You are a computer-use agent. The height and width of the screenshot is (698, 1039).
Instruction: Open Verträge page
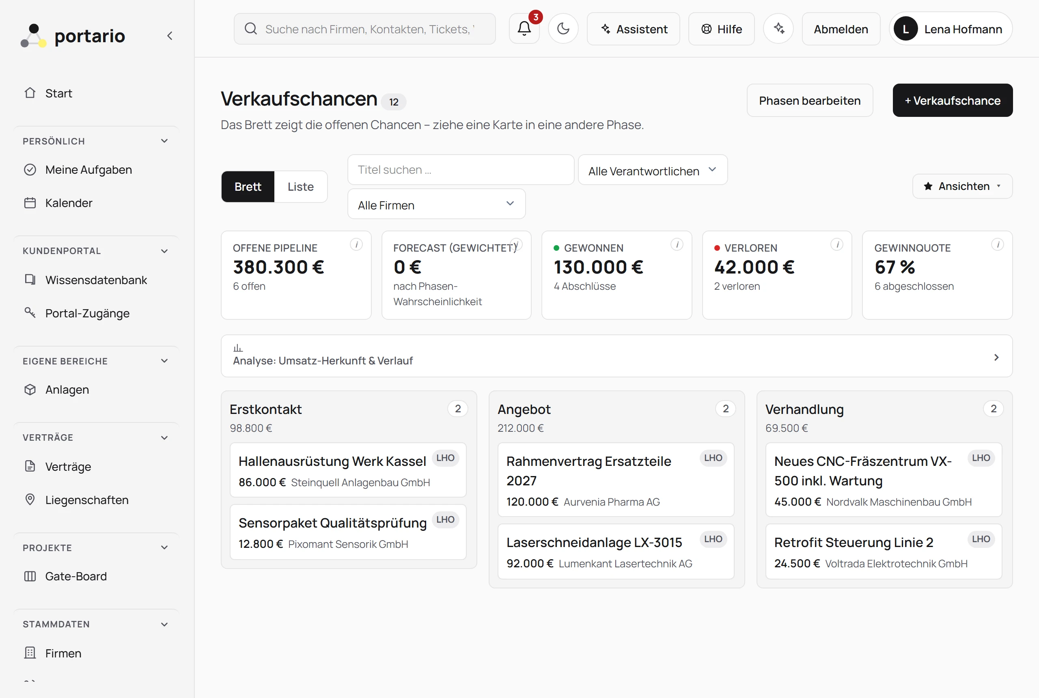(97, 467)
